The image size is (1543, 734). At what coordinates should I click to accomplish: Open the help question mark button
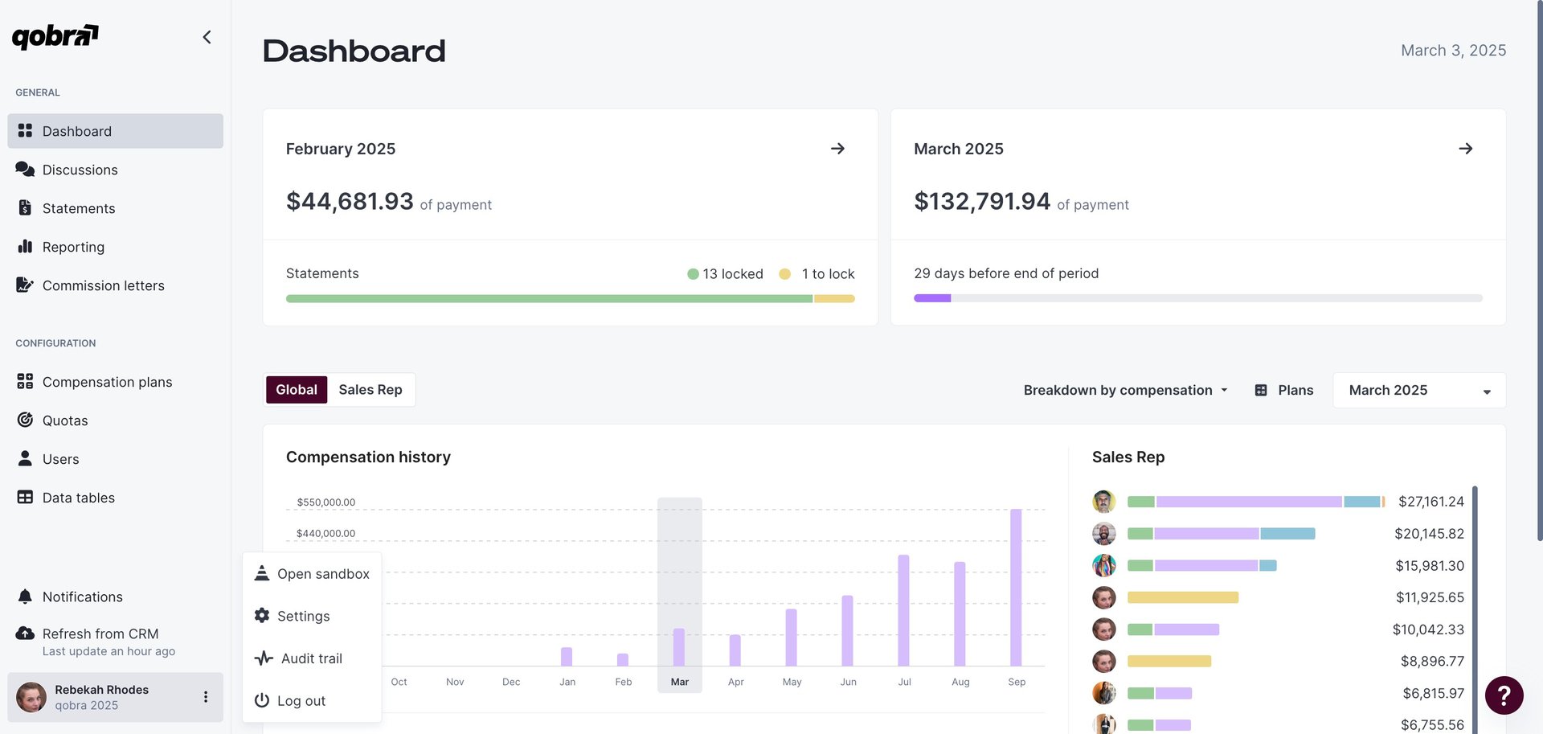coord(1504,695)
